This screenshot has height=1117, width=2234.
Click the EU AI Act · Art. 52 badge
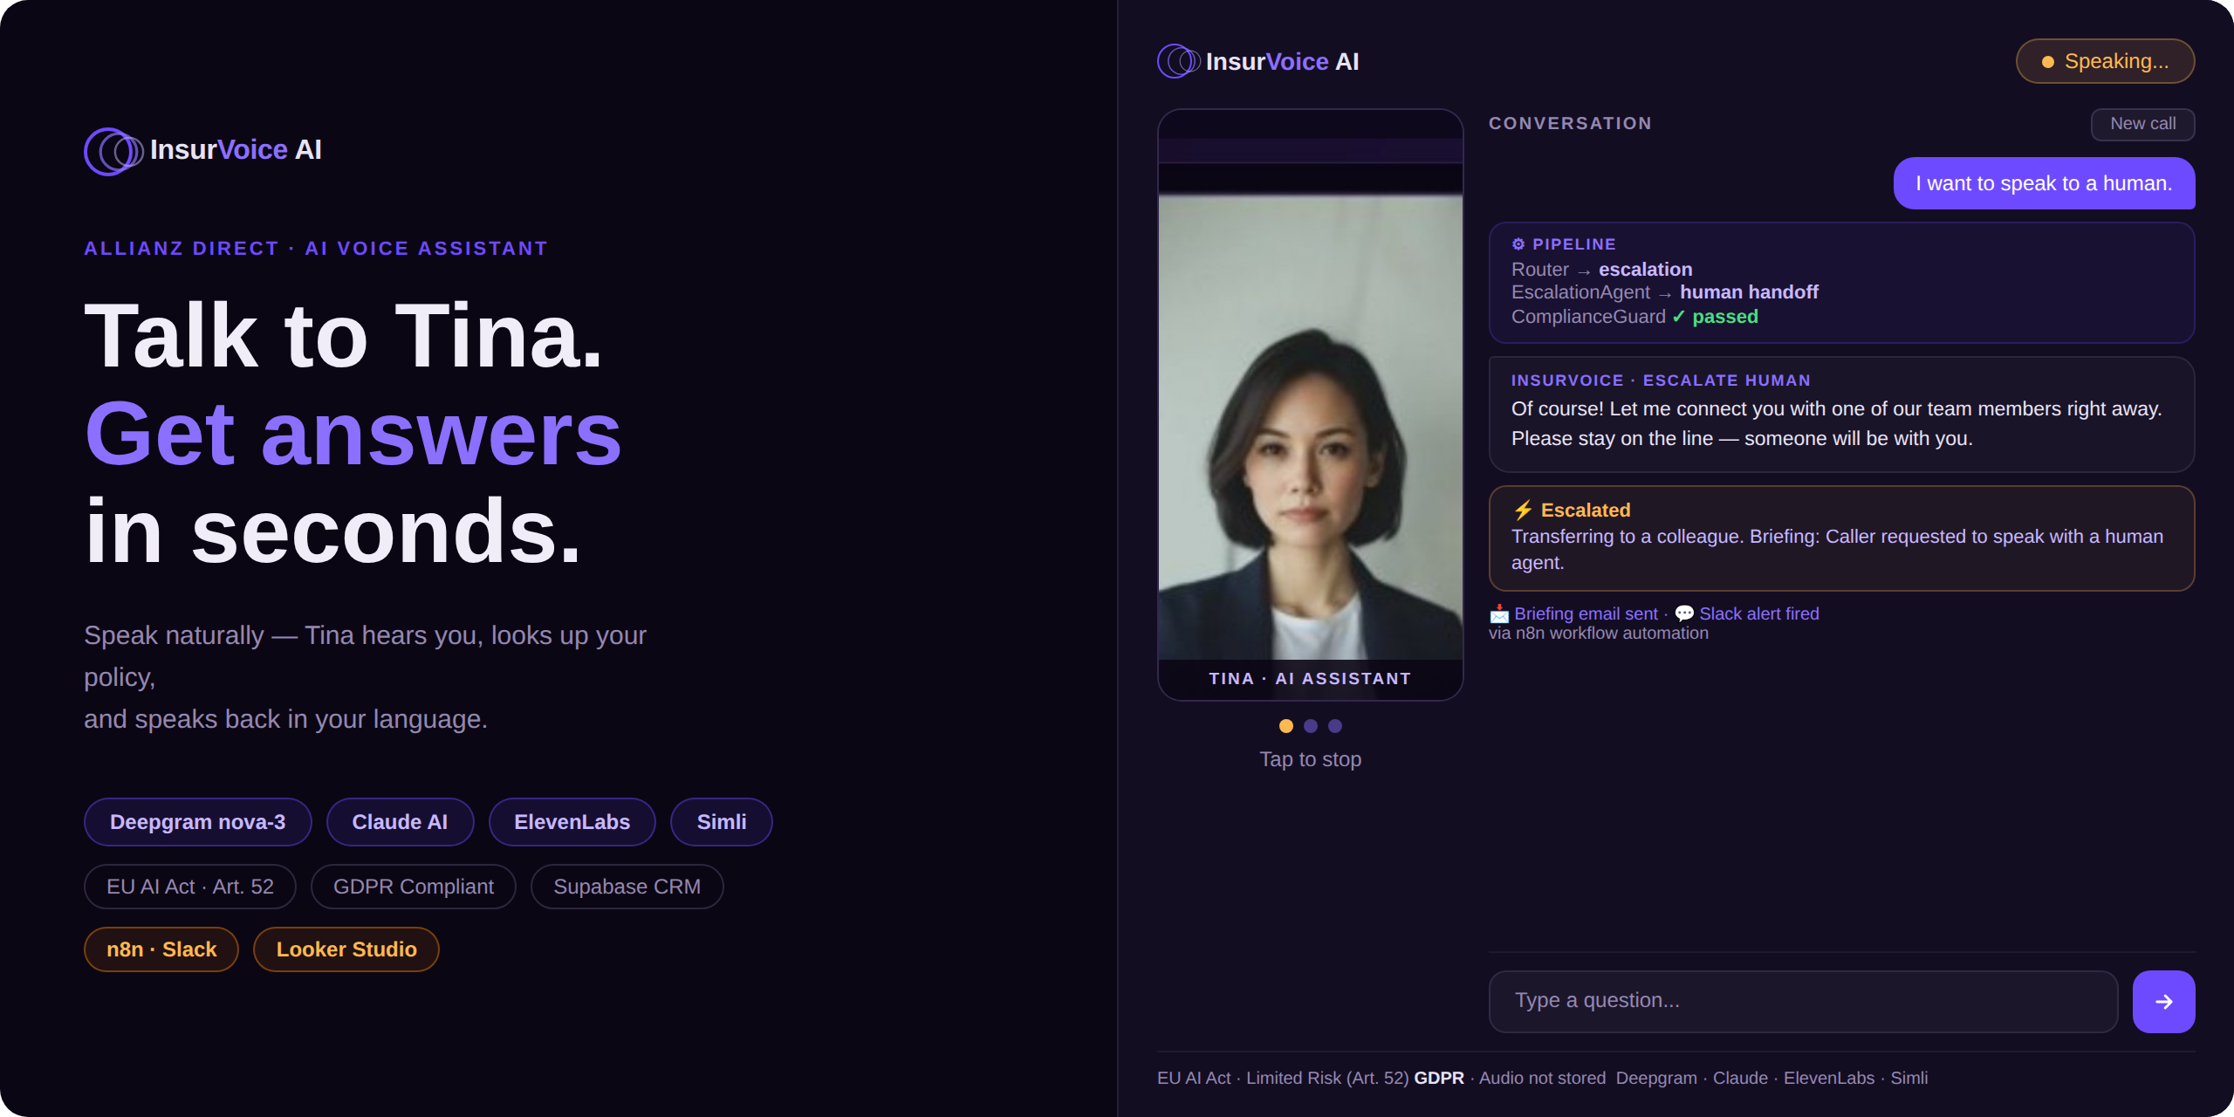190,887
